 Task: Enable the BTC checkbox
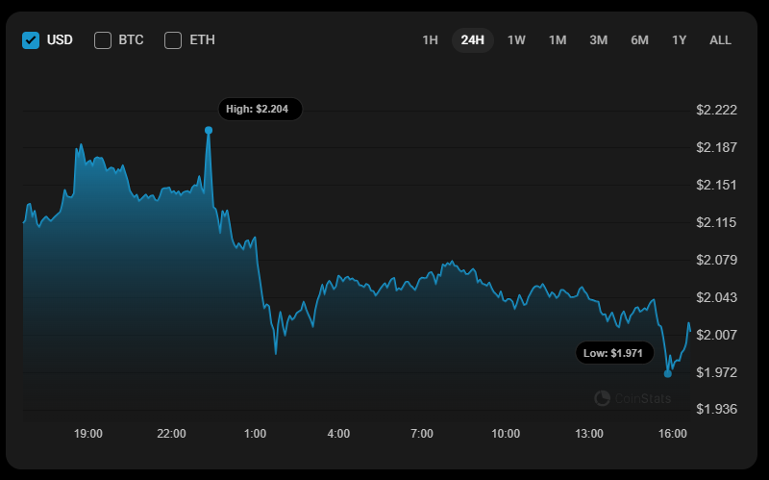click(x=103, y=40)
